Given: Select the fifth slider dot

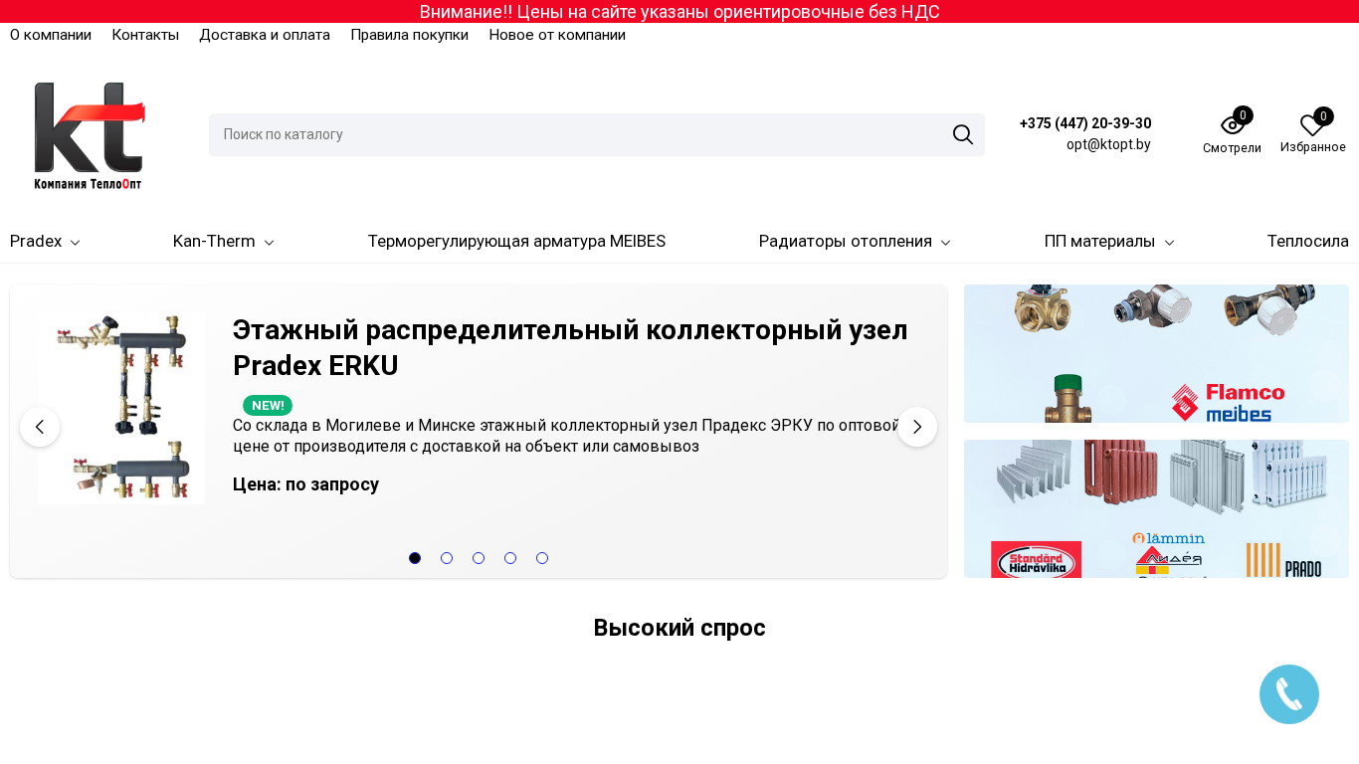Looking at the screenshot, I should point(542,558).
